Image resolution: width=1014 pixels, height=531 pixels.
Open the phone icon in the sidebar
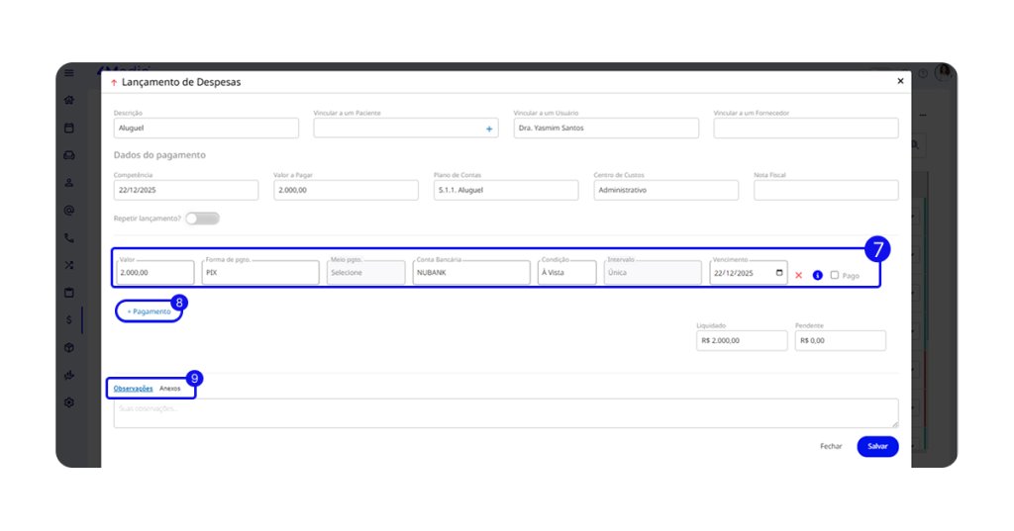(69, 237)
